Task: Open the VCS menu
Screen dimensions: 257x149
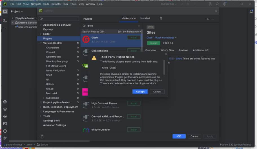Action: click(81, 4)
